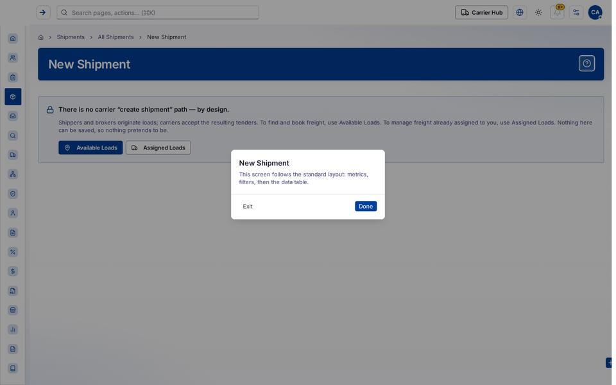
Task: Open the CA user avatar menu
Action: (595, 13)
